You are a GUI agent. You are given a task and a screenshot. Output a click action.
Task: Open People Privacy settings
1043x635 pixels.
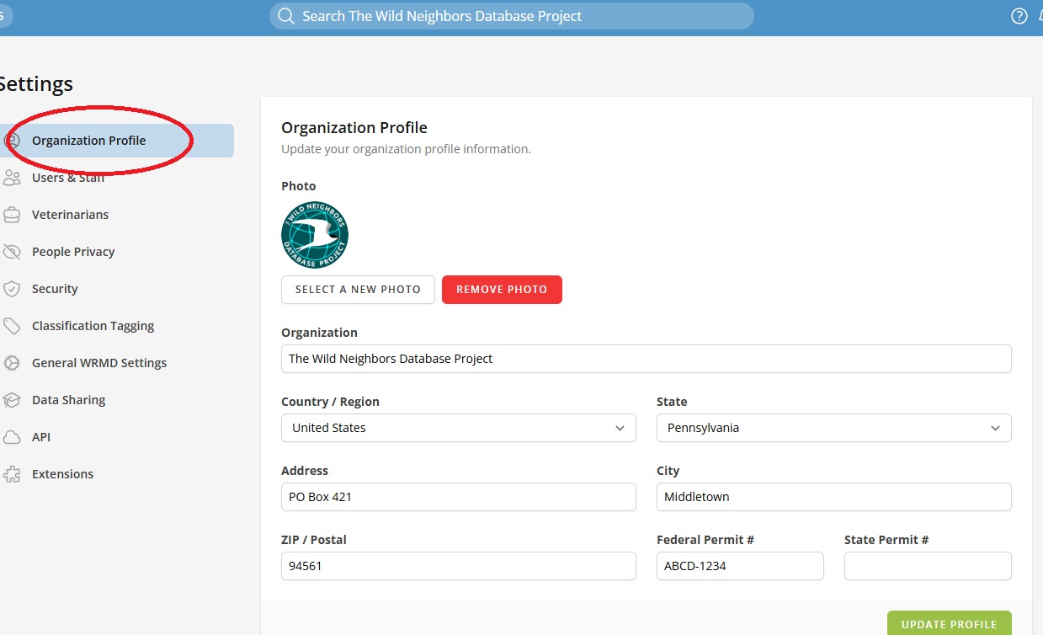click(x=73, y=252)
